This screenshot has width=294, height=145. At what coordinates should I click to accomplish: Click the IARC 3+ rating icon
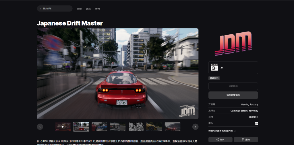click(x=214, y=67)
